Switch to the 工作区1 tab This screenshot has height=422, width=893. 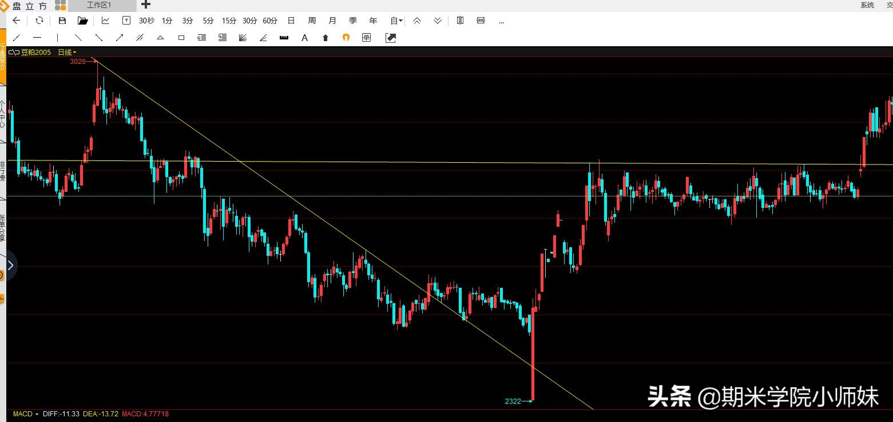100,5
